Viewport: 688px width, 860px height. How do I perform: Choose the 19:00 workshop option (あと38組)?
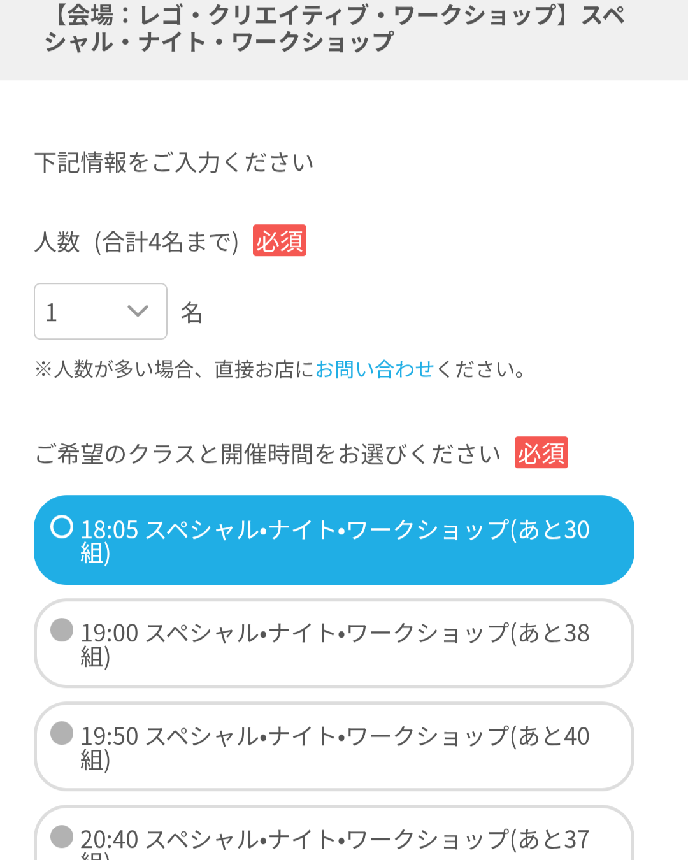(x=334, y=643)
